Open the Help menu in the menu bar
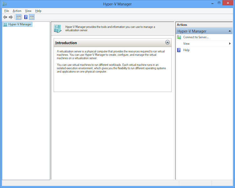 (x=38, y=11)
